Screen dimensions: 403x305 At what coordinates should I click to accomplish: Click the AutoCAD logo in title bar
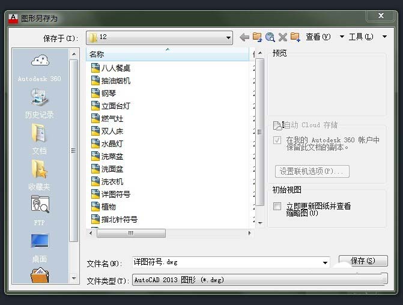point(13,19)
